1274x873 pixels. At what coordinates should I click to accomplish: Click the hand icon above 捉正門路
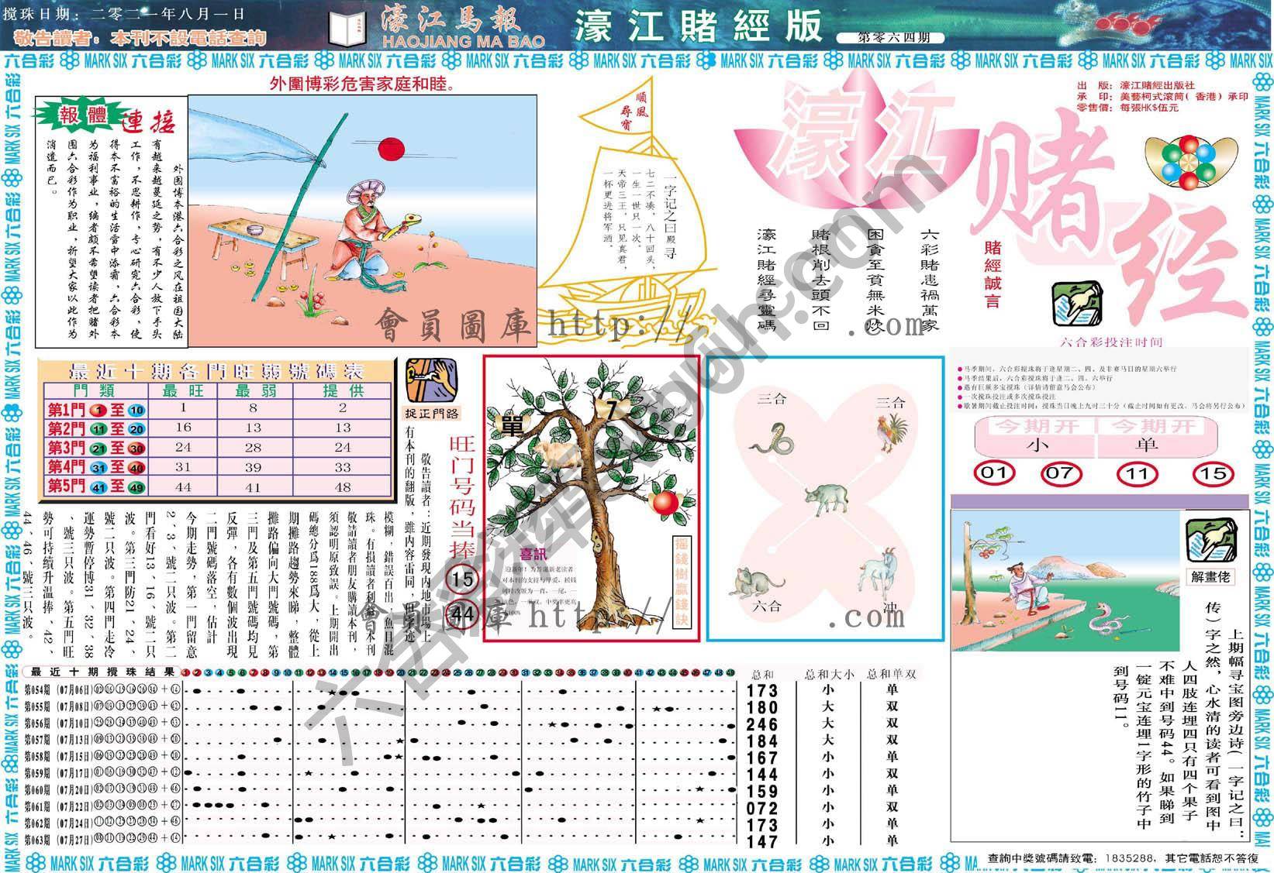(431, 380)
